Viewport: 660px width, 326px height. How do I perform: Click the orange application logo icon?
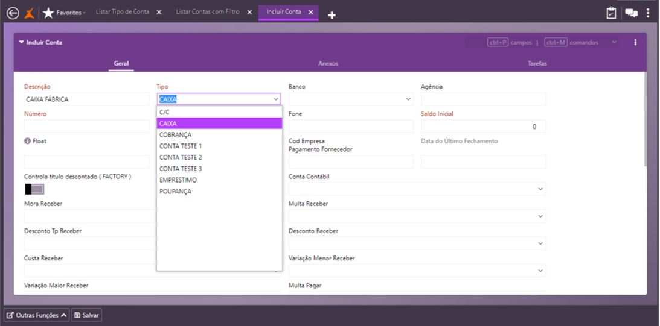(29, 13)
